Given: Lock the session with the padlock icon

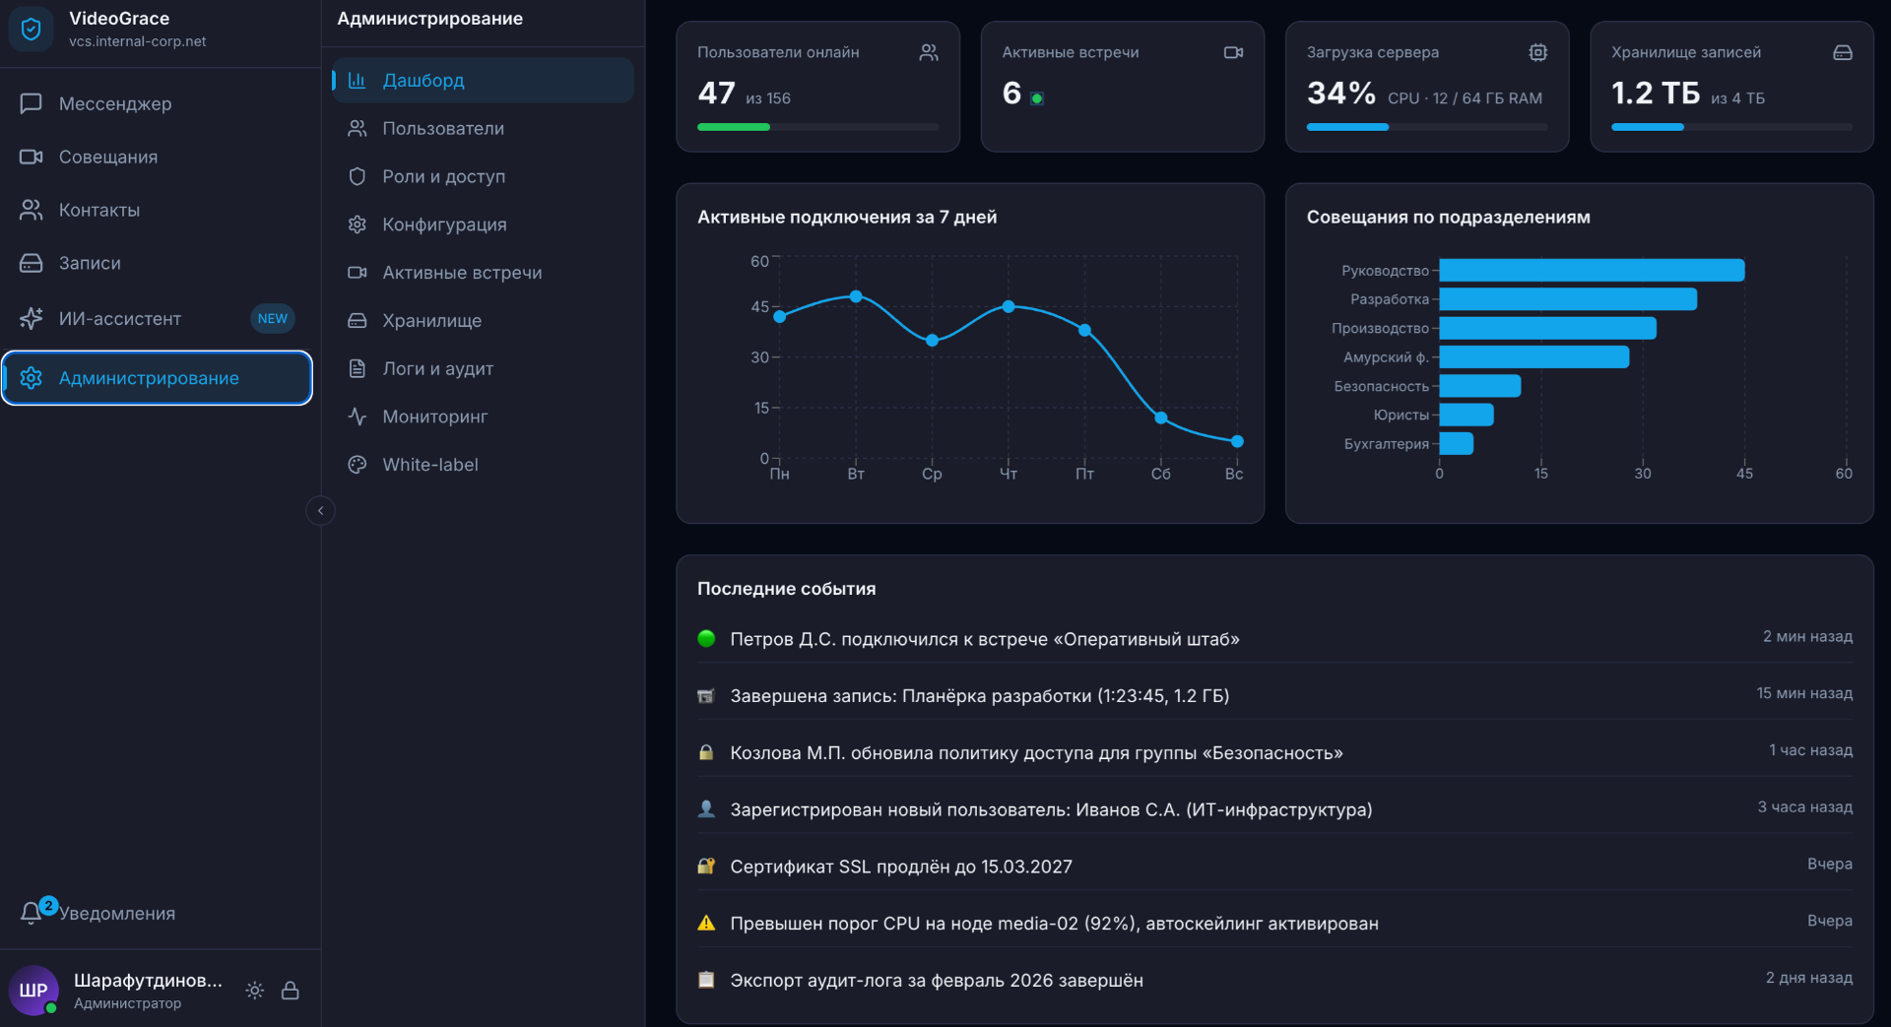Looking at the screenshot, I should [x=290, y=990].
